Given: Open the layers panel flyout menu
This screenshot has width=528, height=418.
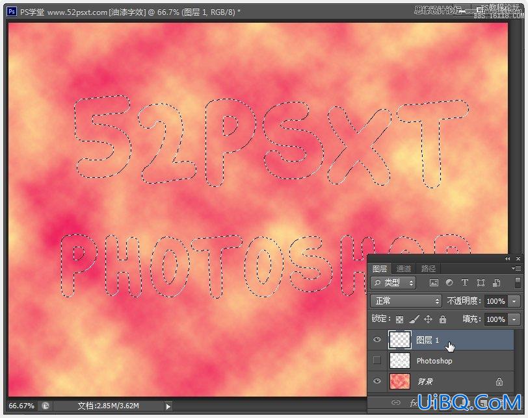Looking at the screenshot, I should coord(516,268).
